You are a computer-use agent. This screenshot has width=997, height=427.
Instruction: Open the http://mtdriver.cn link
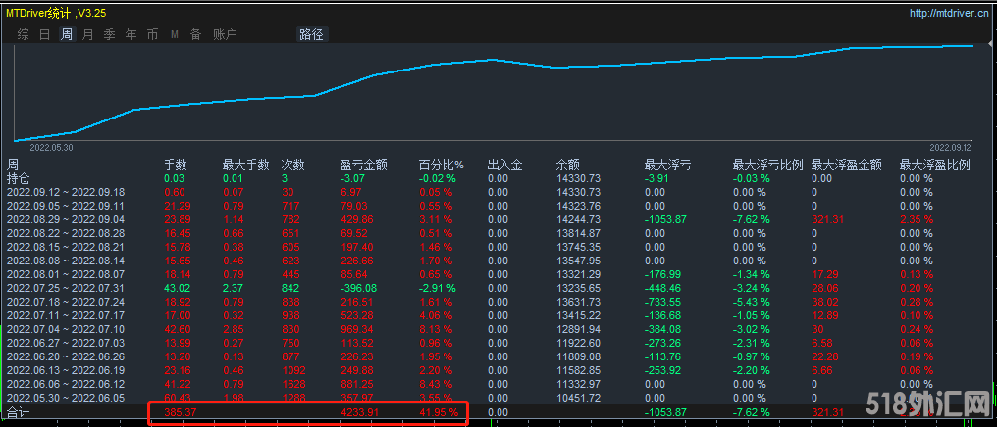[949, 13]
